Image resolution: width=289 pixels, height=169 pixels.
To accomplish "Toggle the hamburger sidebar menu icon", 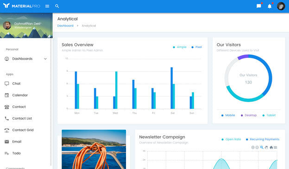I will point(47,6).
